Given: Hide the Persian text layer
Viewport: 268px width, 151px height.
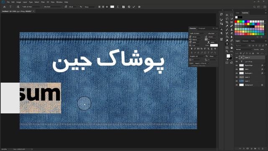Looking at the screenshot, I should [x=237, y=61].
